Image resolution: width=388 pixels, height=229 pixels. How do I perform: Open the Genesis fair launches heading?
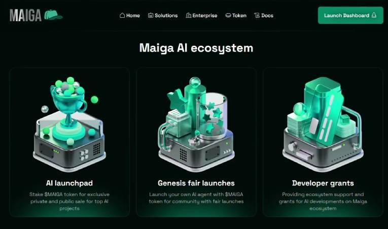pyautogui.click(x=196, y=183)
